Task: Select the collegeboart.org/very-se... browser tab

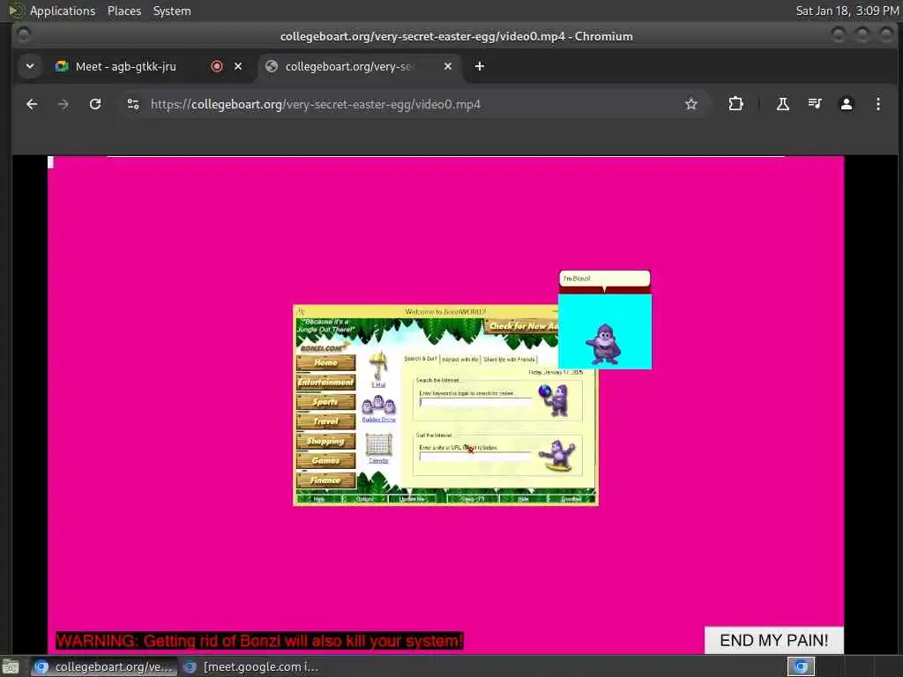Action: point(360,66)
